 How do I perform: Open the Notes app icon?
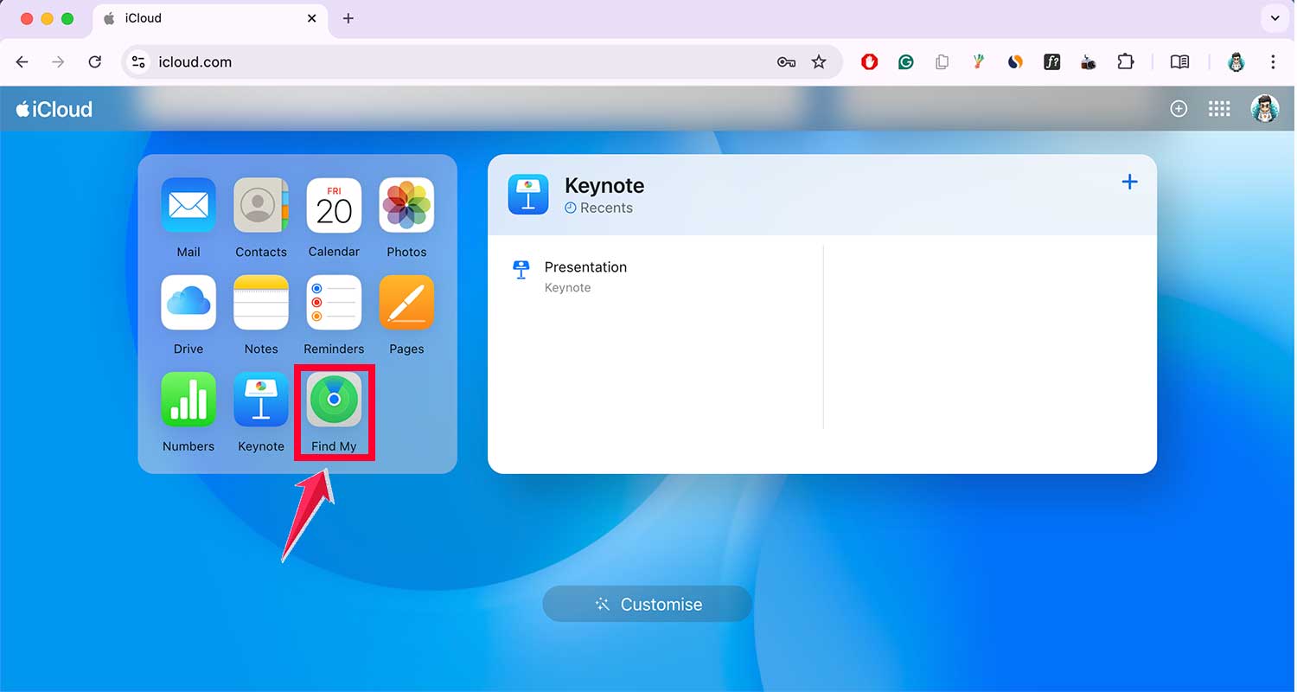coord(260,303)
